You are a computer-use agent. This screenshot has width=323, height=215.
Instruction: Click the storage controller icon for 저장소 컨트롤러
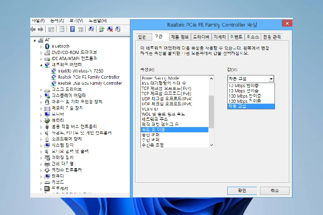[x=47, y=170]
